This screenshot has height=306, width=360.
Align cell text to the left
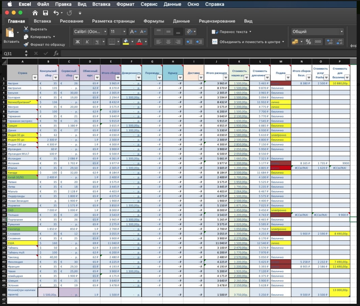159,42
